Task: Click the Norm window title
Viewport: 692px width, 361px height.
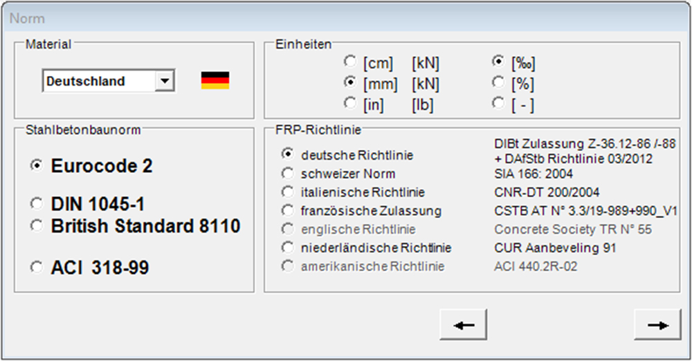Action: click(27, 19)
